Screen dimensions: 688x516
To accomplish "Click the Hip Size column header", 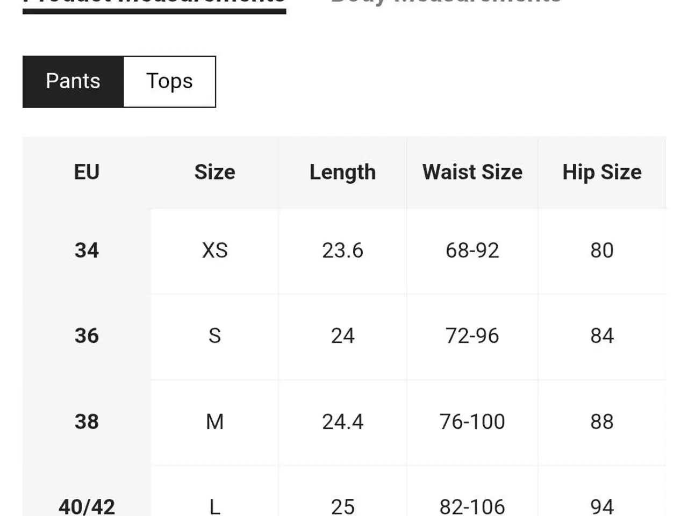I will [x=602, y=173].
